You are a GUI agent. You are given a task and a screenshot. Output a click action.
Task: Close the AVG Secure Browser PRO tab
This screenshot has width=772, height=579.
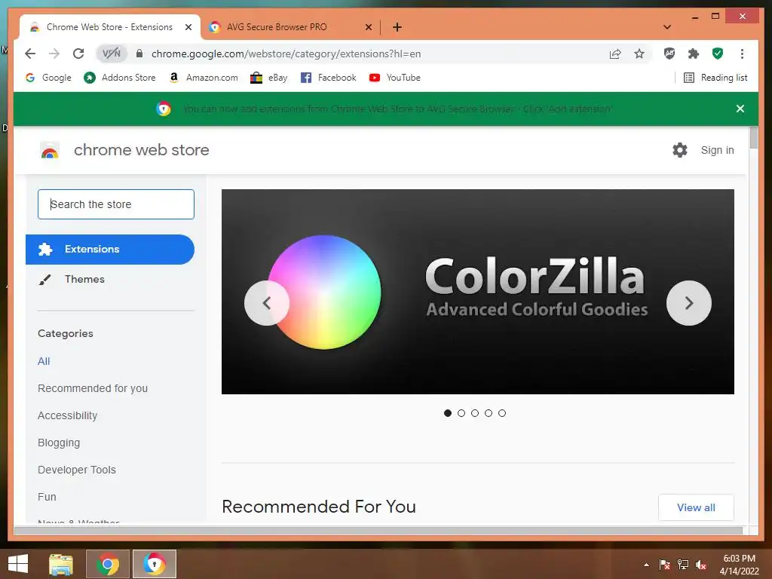368,28
